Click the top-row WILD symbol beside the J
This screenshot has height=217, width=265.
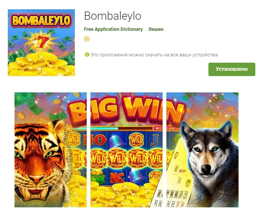[x=137, y=140]
